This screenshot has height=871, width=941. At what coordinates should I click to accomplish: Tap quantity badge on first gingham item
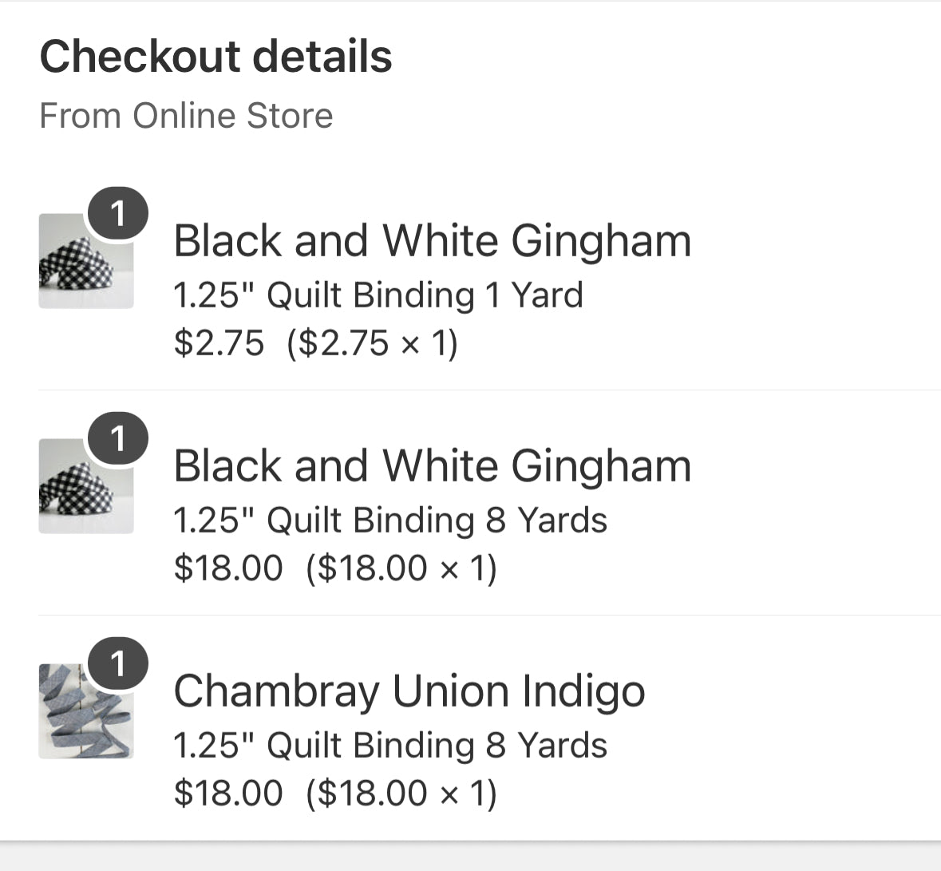tap(118, 214)
